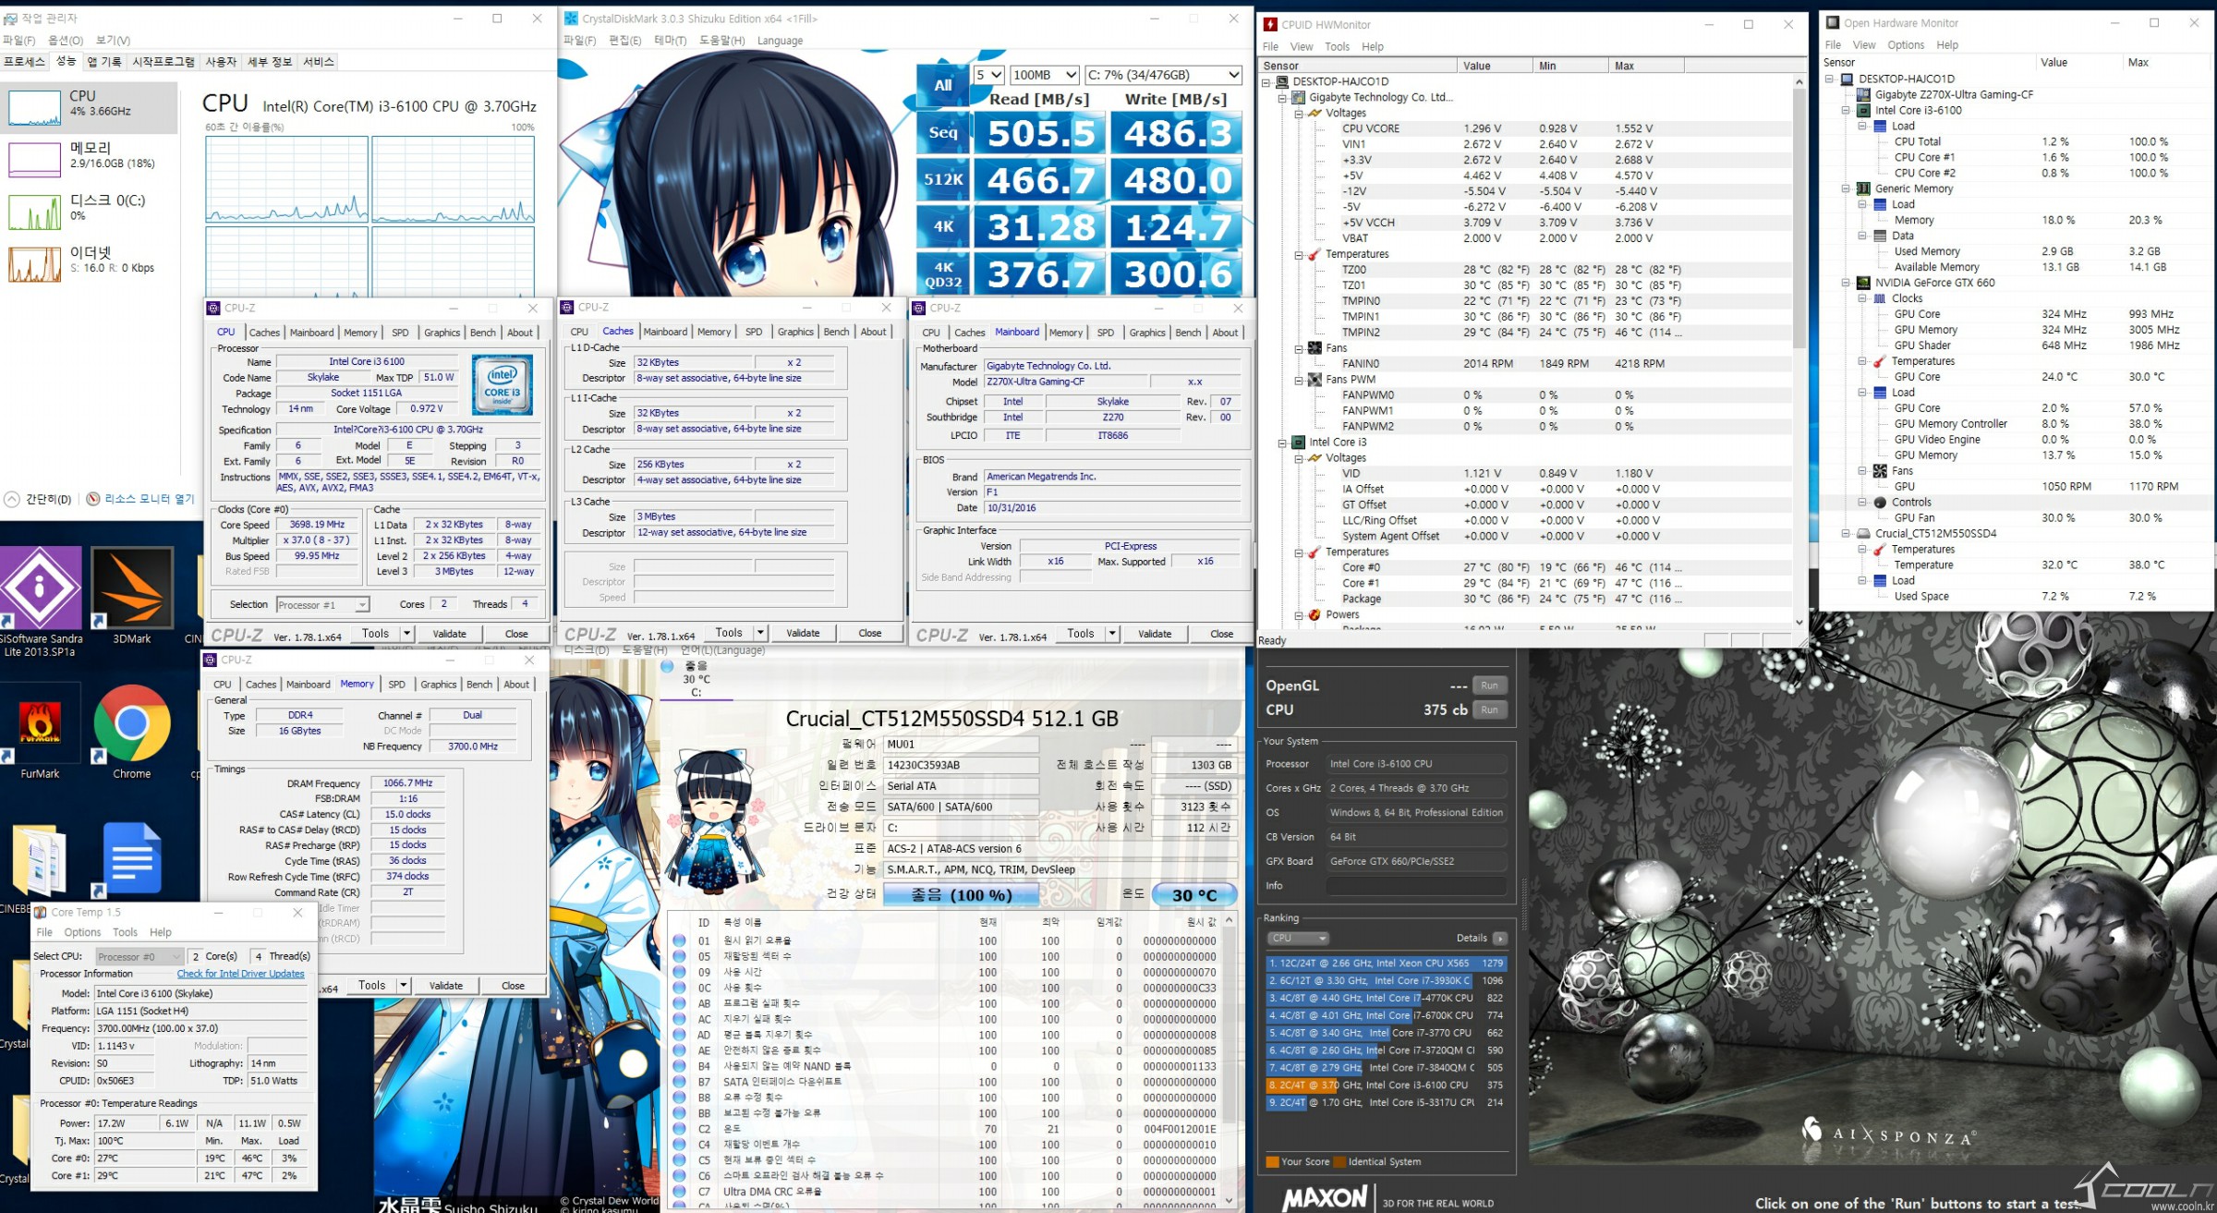Click the 4K QD32 benchmark button
Image resolution: width=2217 pixels, height=1213 pixels.
[x=942, y=274]
